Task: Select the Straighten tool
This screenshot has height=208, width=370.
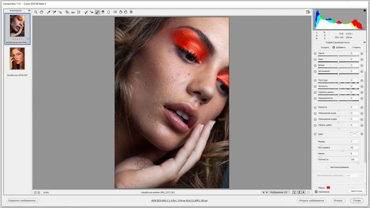Action: coord(73,12)
